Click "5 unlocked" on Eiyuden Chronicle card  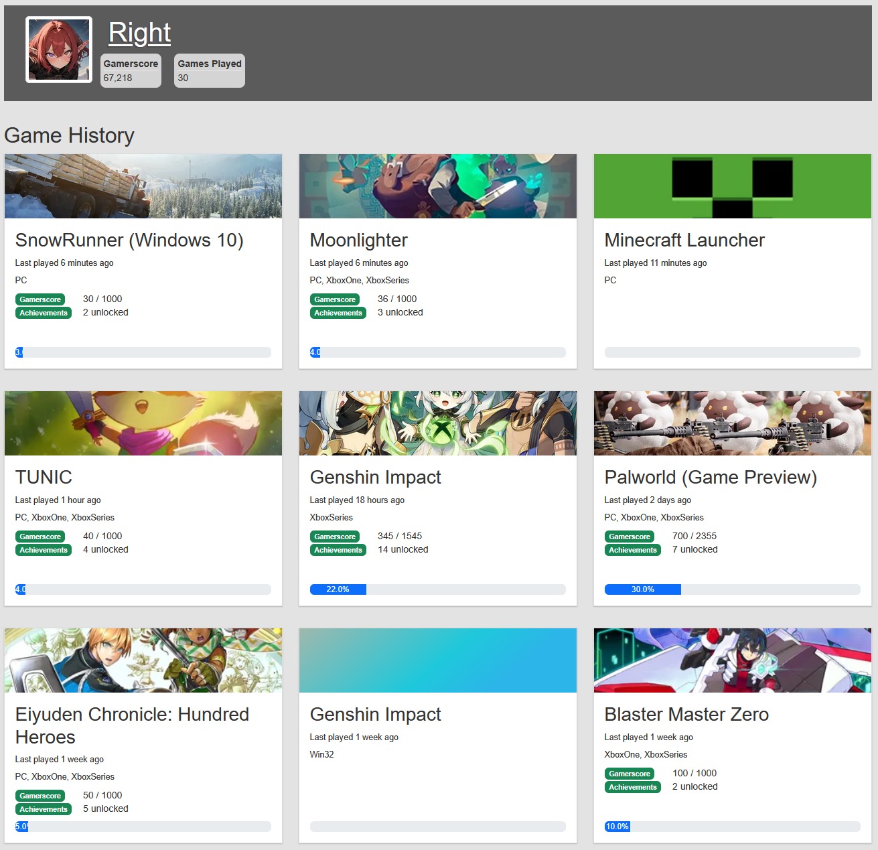click(x=106, y=808)
